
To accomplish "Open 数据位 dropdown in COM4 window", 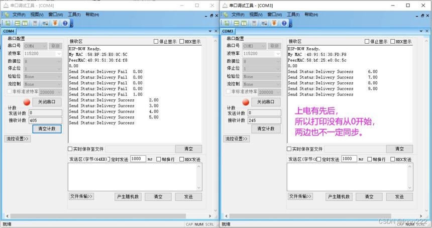I will click(x=42, y=61).
